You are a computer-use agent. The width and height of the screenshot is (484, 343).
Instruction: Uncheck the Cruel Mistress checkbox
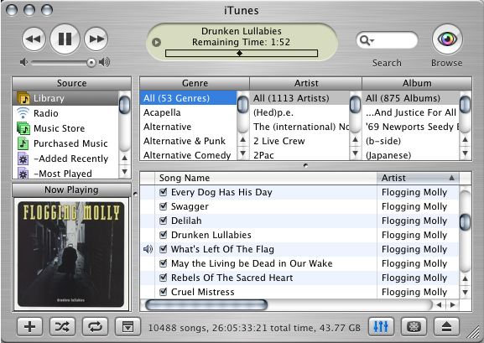click(164, 292)
